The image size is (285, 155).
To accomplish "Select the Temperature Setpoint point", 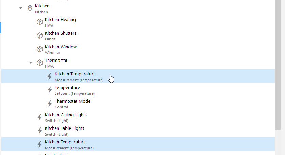I will (x=74, y=90).
